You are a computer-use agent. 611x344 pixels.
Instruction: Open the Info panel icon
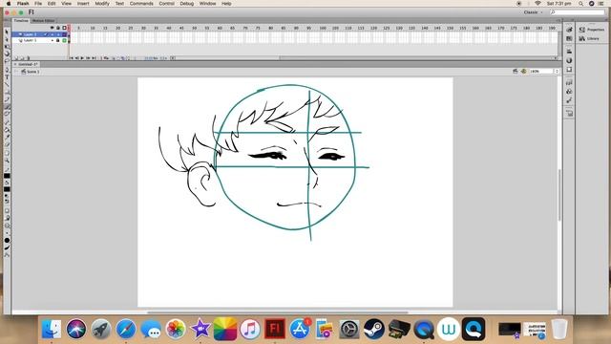tap(569, 60)
